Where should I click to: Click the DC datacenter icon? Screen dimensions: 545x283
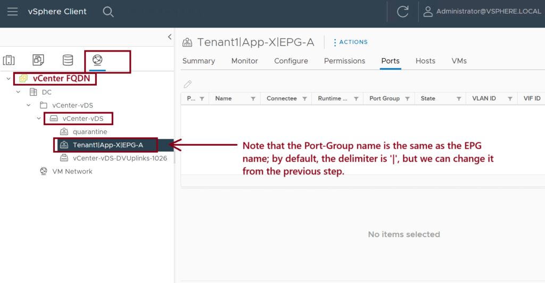click(34, 92)
